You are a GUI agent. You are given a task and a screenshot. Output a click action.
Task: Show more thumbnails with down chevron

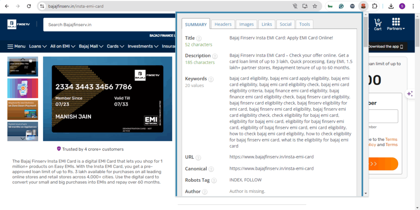(x=23, y=139)
